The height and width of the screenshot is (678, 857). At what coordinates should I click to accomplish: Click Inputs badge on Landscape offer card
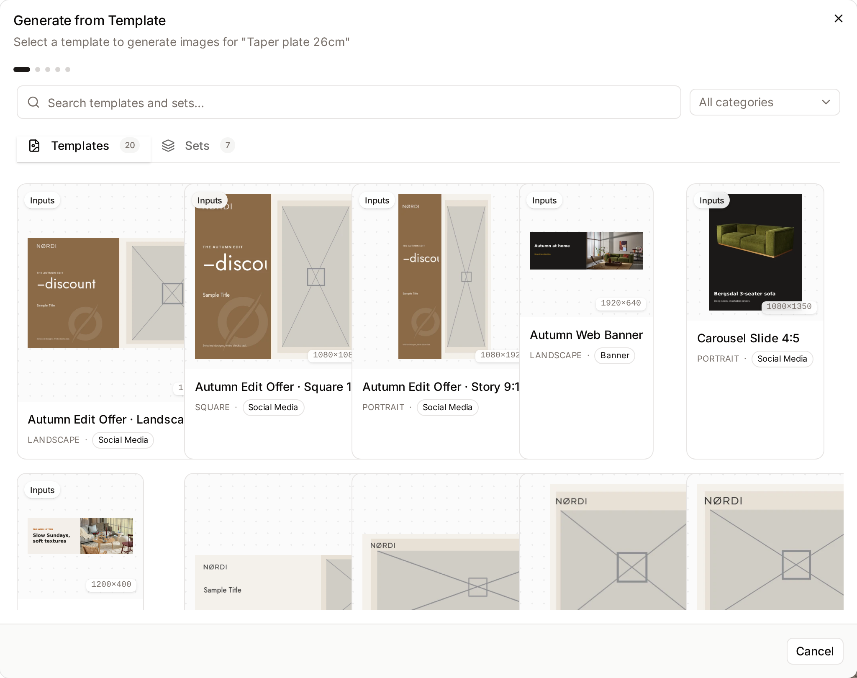pyautogui.click(x=42, y=200)
